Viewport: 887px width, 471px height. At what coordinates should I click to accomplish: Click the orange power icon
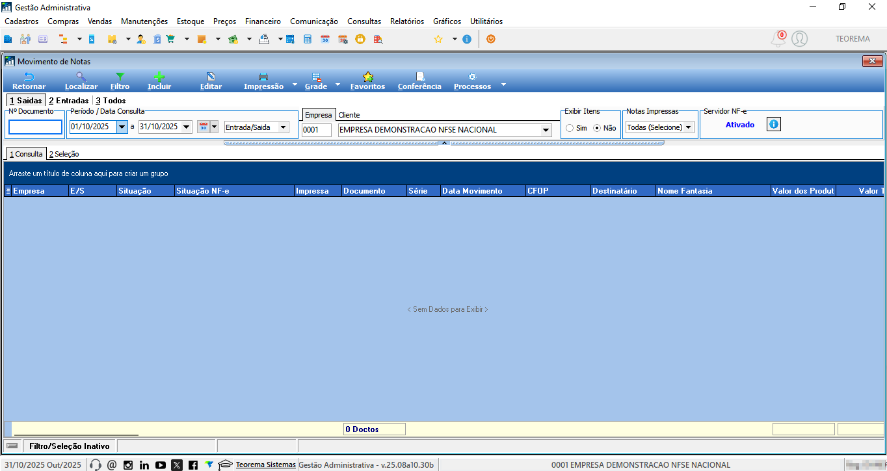coord(490,39)
